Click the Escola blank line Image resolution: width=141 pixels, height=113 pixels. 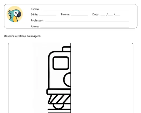(86, 10)
